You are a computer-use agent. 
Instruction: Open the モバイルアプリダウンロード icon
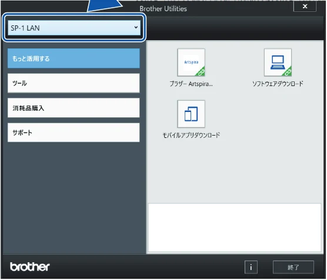tap(191, 114)
